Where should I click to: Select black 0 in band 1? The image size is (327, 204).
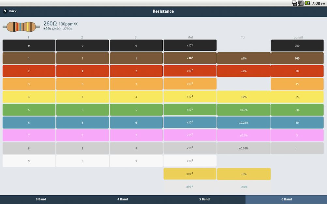pos(29,45)
